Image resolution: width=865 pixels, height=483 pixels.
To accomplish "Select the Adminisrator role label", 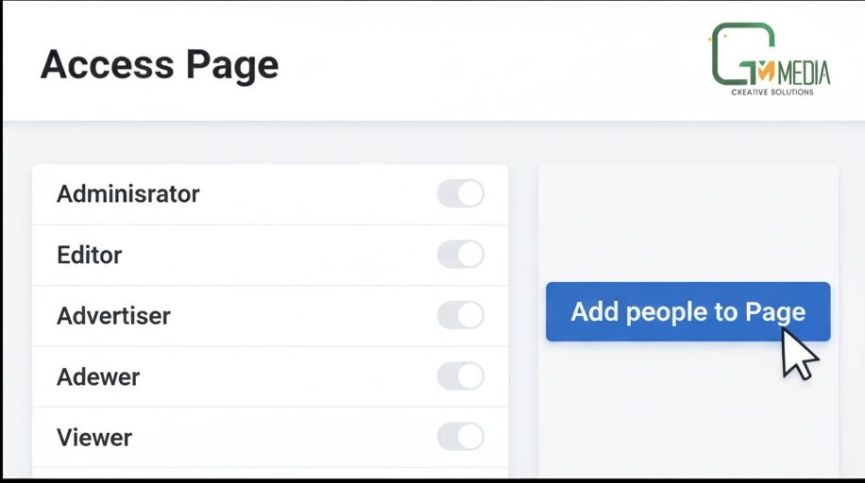I will pyautogui.click(x=128, y=194).
